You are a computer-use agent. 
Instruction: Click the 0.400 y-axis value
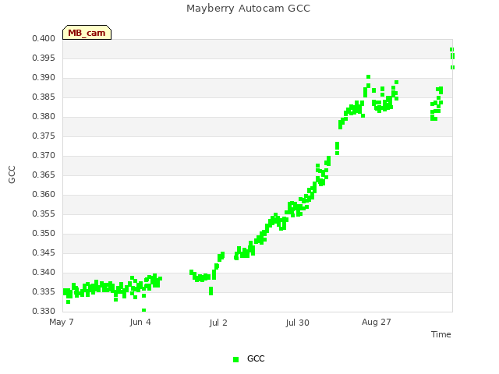coord(44,38)
